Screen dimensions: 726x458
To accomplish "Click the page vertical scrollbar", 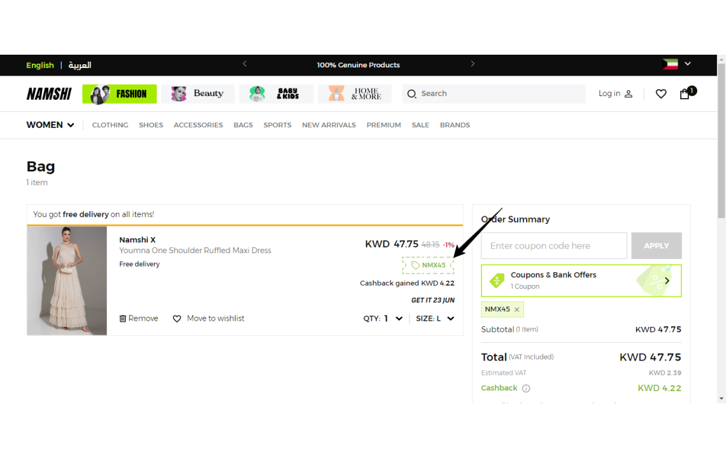I will [722, 140].
